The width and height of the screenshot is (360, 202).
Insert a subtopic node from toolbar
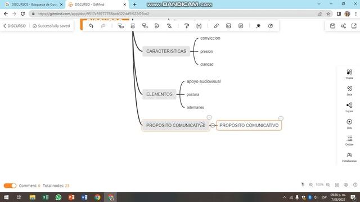pos(120,26)
